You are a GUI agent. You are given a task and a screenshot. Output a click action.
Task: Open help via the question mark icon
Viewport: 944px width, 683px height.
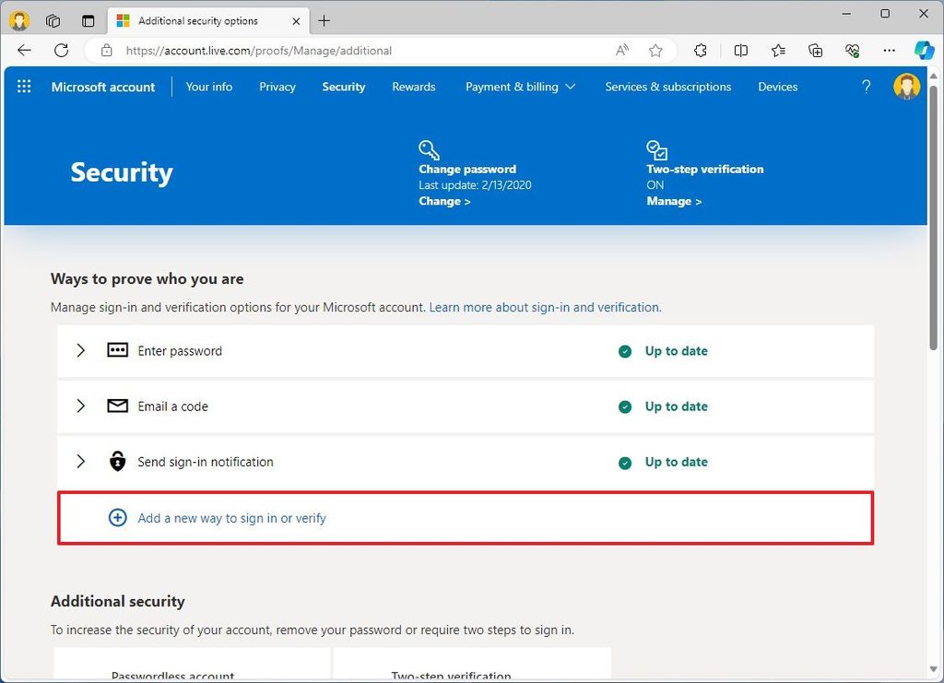click(x=866, y=86)
